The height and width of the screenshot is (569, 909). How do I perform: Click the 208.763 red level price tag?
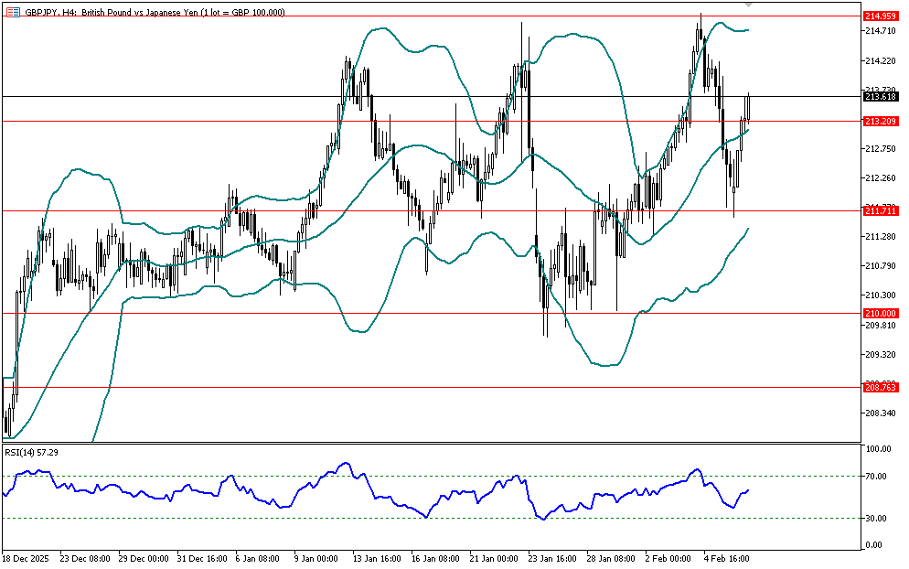(x=880, y=387)
